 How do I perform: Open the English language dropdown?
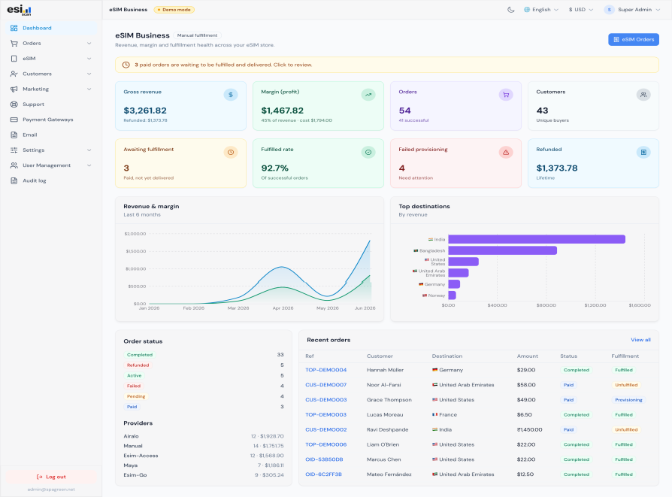541,10
